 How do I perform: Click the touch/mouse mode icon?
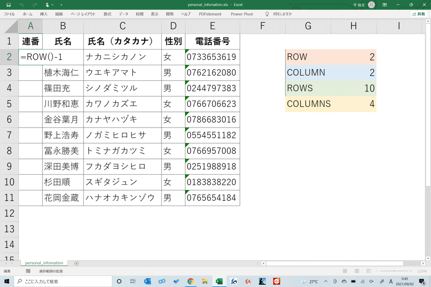pos(48,5)
